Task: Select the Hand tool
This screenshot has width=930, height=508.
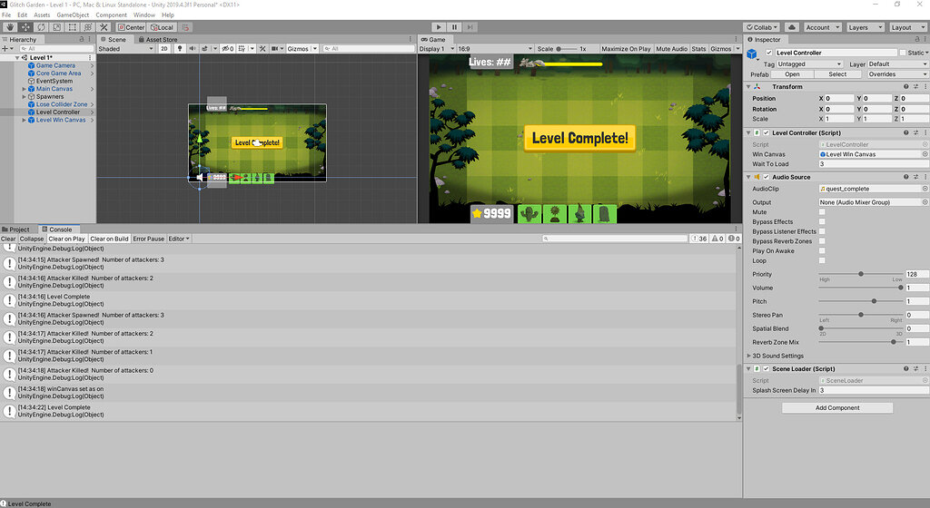Action: point(10,27)
